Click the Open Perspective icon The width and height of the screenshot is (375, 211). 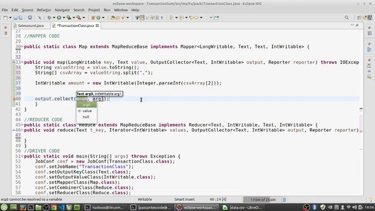[x=359, y=18]
